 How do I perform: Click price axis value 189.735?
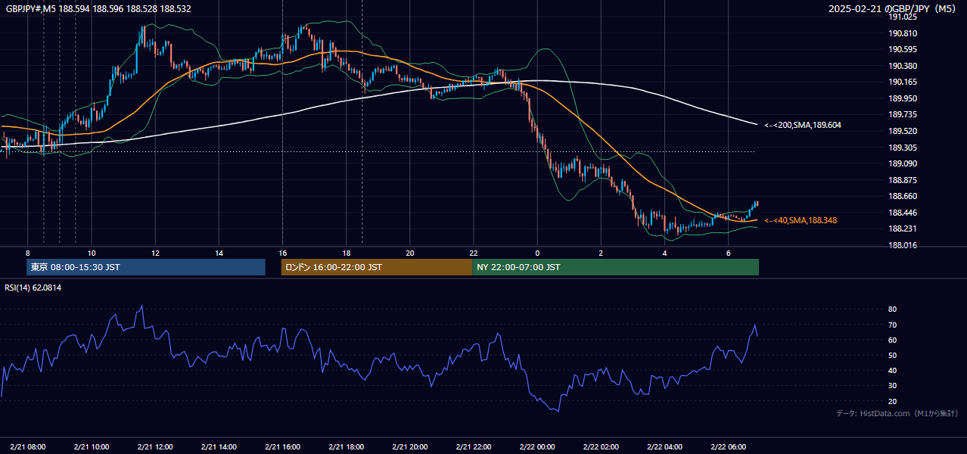tap(903, 114)
